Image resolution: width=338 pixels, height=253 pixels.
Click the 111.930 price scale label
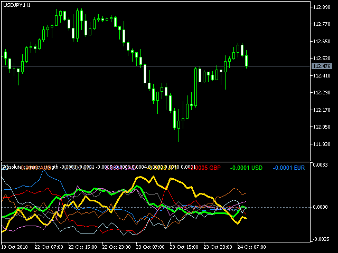coord(322,144)
